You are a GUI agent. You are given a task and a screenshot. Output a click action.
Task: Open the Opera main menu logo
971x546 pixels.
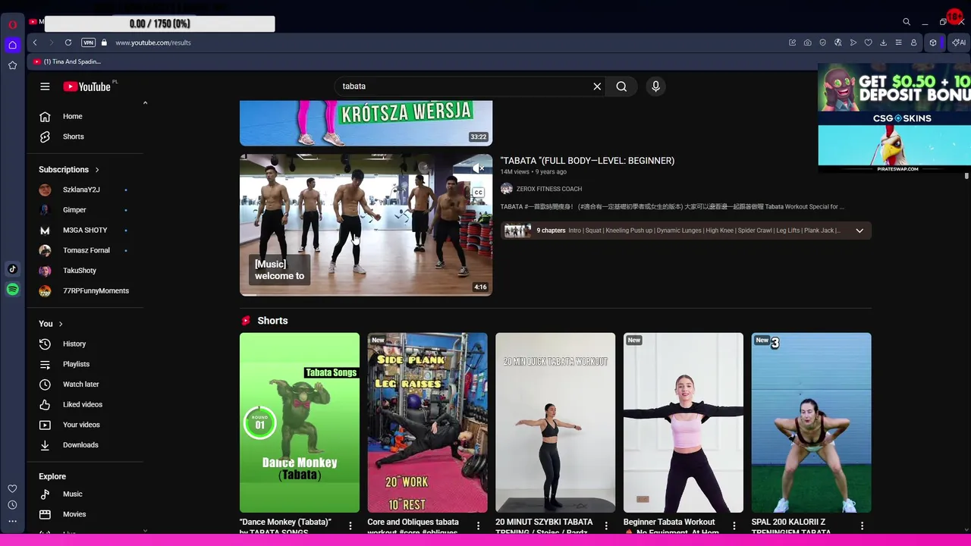coord(12,24)
